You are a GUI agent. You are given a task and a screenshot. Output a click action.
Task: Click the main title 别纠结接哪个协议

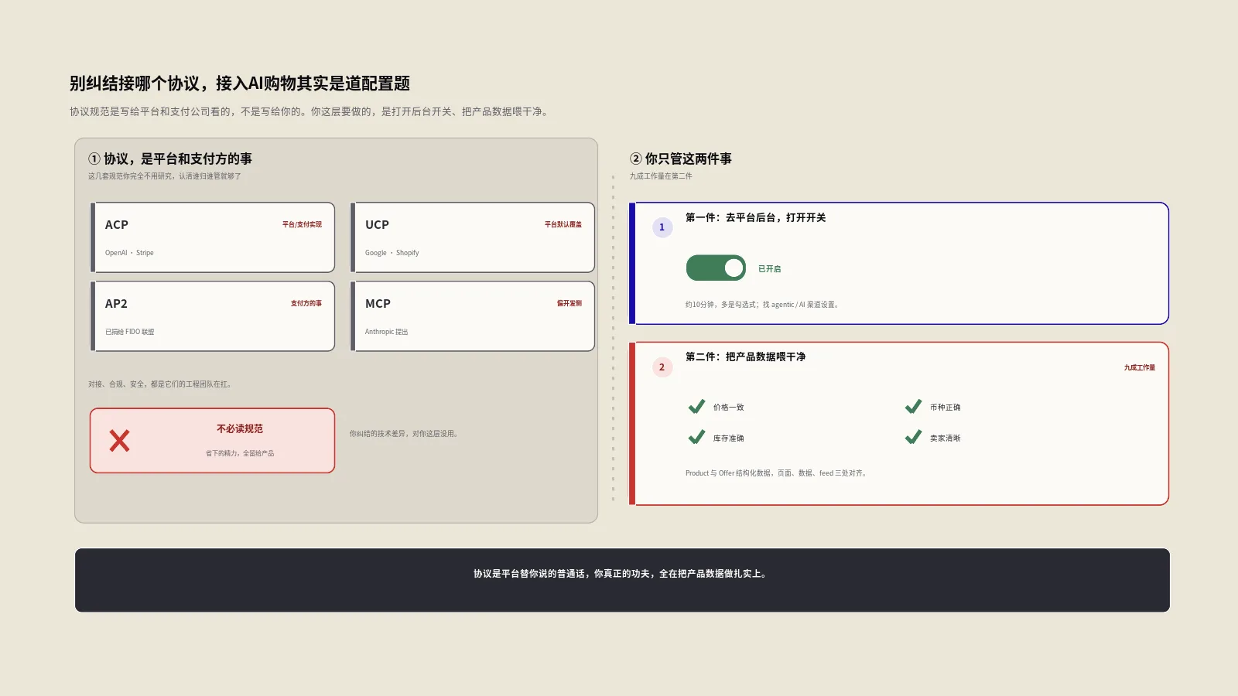click(240, 84)
